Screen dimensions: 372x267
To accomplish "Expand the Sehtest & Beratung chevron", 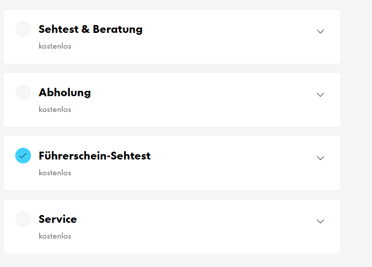I will (320, 31).
